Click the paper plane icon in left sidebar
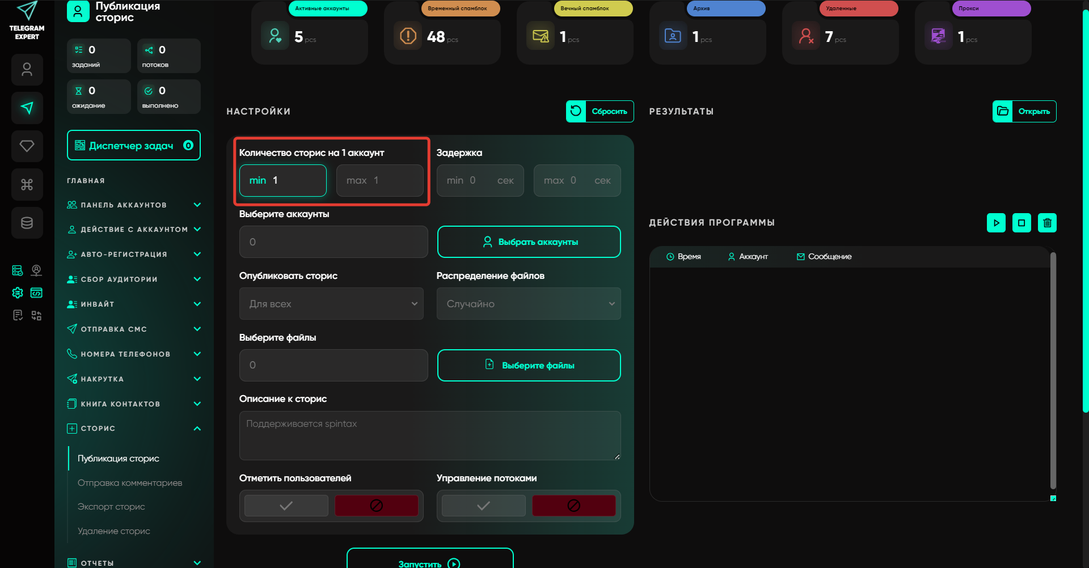This screenshot has height=568, width=1089. (27, 108)
